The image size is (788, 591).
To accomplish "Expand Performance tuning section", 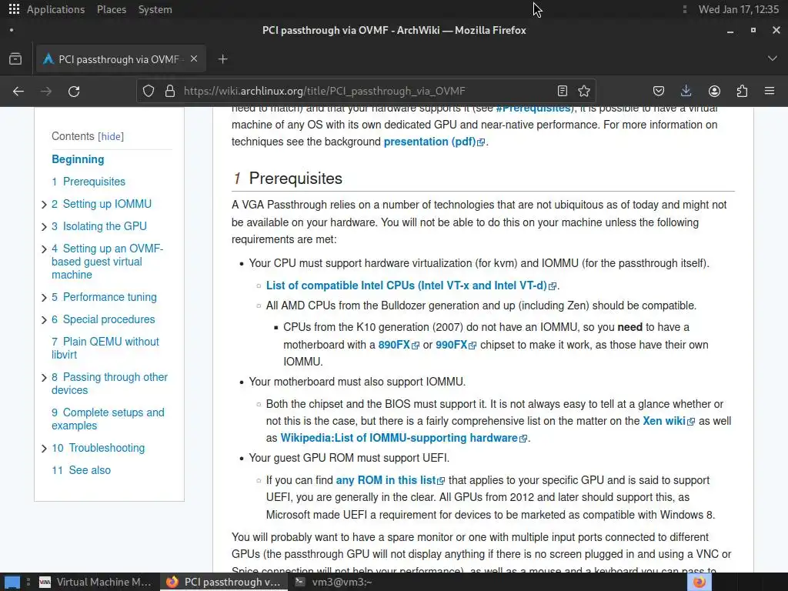I will coord(44,298).
